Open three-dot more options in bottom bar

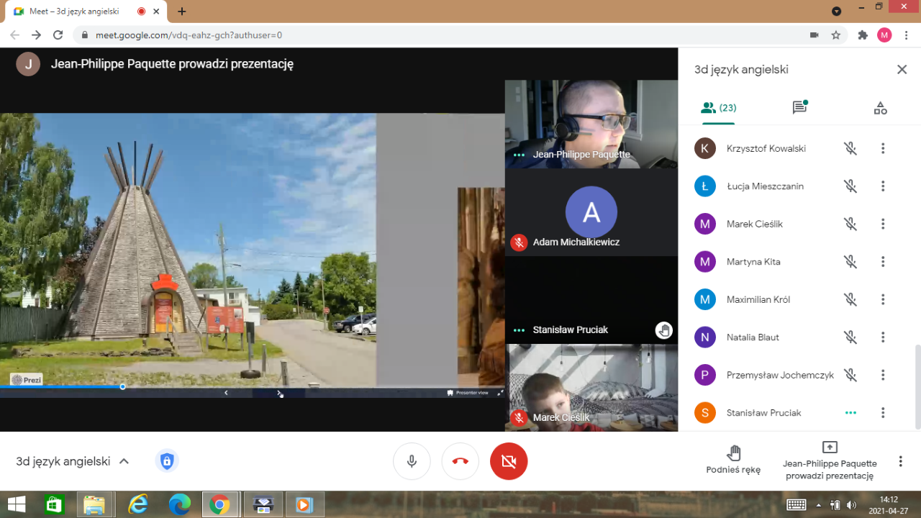[900, 461]
